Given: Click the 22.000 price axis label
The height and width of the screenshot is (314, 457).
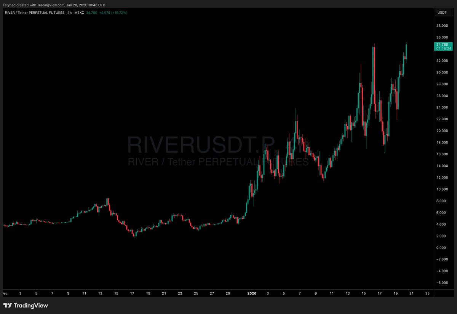Looking at the screenshot, I should [442, 119].
